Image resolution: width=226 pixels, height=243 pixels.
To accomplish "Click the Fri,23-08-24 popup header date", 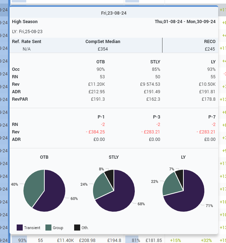I will 114,13.
